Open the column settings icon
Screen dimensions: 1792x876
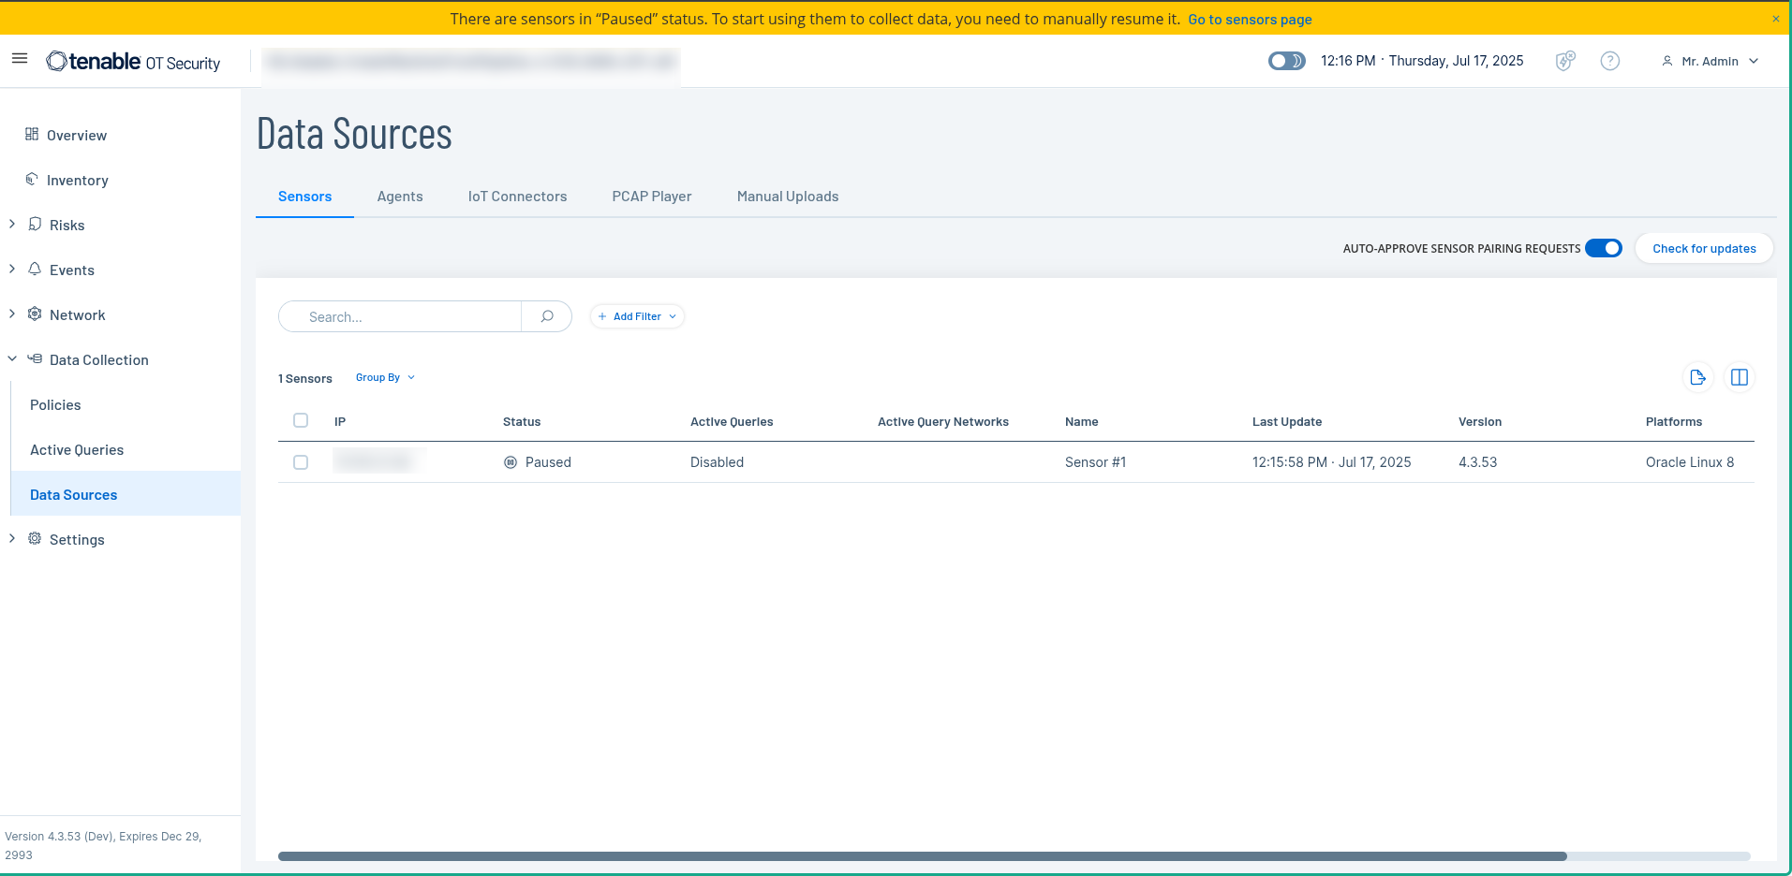pos(1740,377)
